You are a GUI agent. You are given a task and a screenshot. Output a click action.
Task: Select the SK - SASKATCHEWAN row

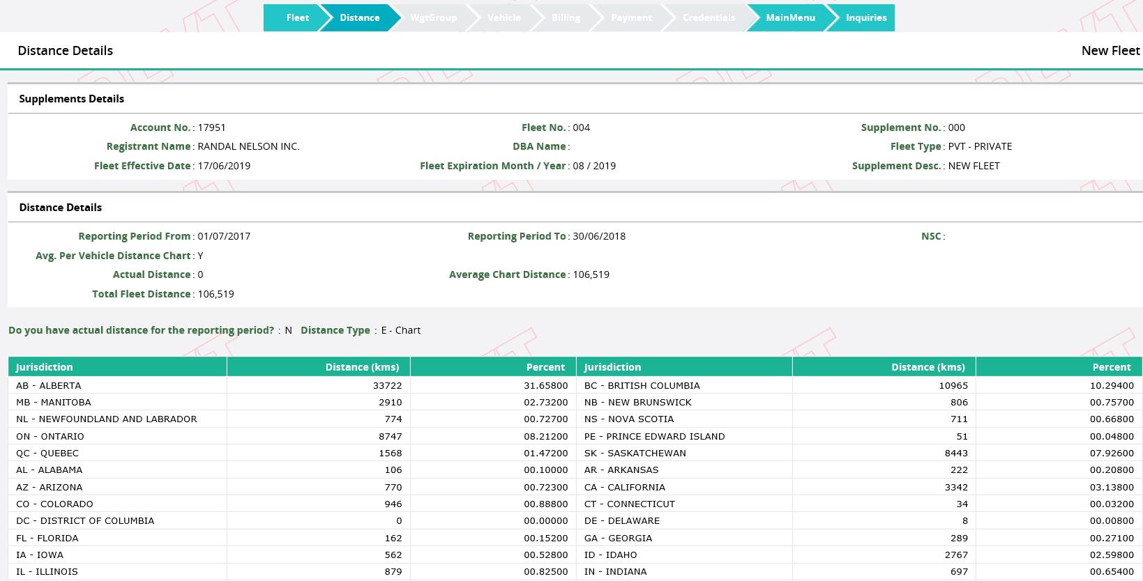pos(860,453)
